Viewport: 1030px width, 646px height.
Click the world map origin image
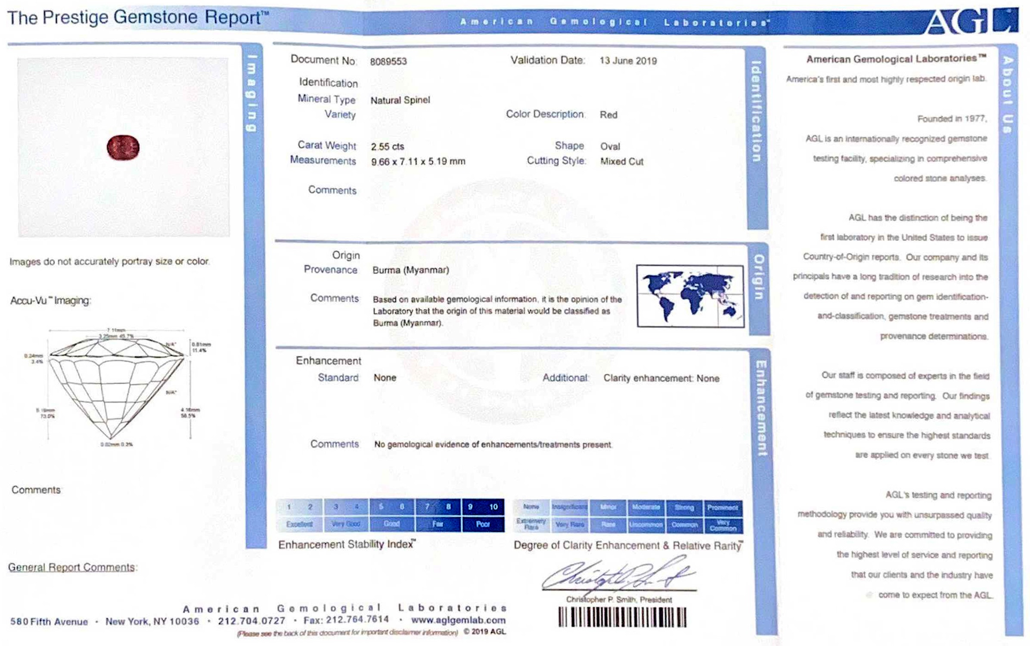point(690,296)
